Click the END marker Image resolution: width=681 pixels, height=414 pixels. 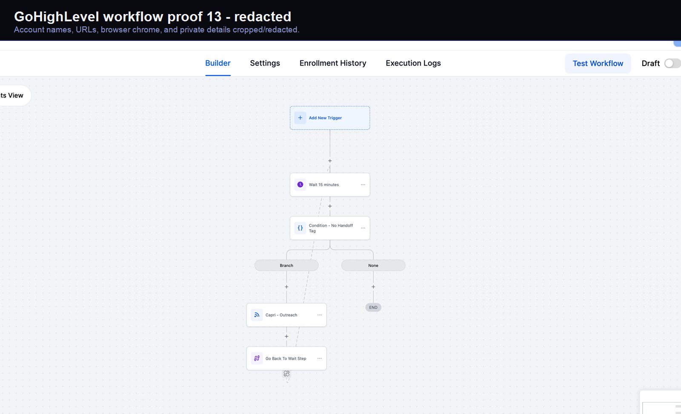[x=373, y=308]
